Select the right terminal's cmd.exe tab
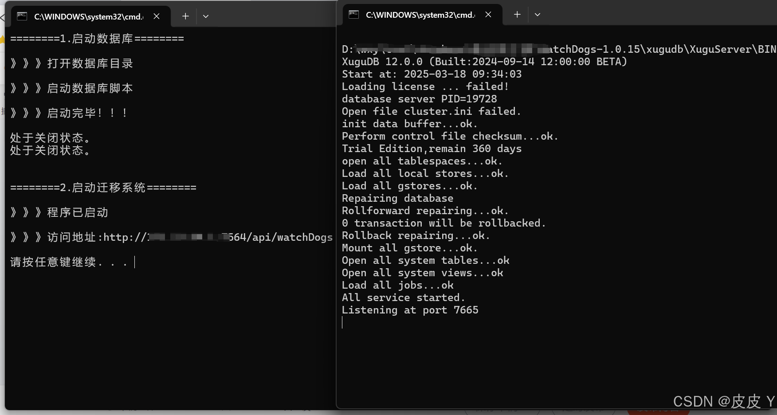777x415 pixels. (x=423, y=15)
